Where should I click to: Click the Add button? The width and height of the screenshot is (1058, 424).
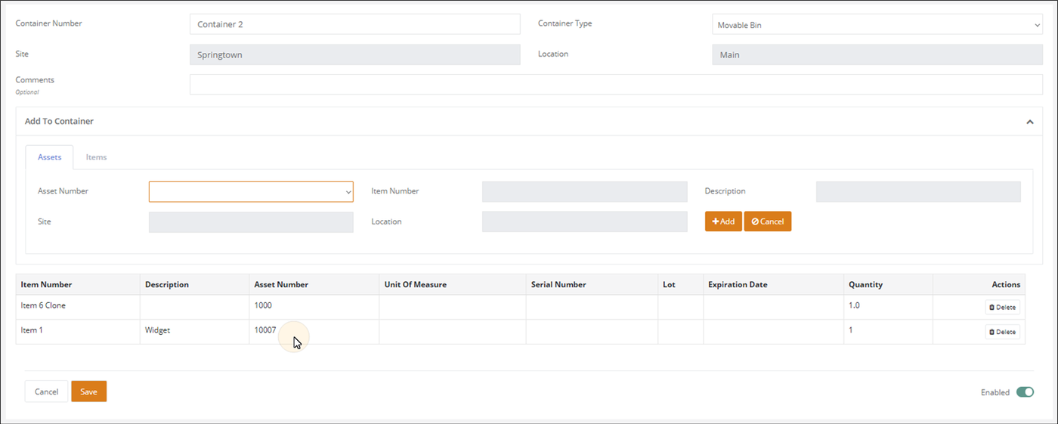[x=723, y=221]
